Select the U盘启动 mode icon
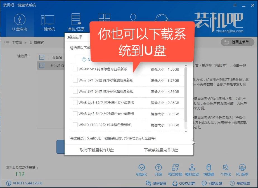 click(x=19, y=21)
